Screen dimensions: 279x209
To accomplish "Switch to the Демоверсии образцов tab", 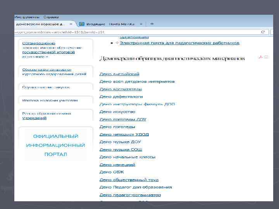I will pyautogui.click(x=41, y=24).
